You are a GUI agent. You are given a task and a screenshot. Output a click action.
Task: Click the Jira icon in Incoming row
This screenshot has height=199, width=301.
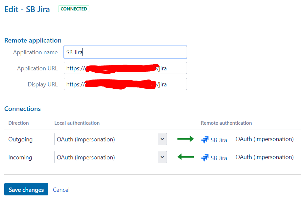(x=205, y=157)
